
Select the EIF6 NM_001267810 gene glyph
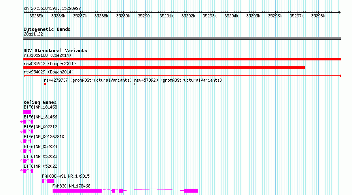[x=26, y=141]
